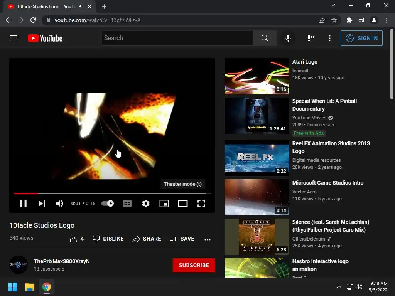Open the SHARE dialog
Screen dimensions: 395x296
(x=147, y=239)
